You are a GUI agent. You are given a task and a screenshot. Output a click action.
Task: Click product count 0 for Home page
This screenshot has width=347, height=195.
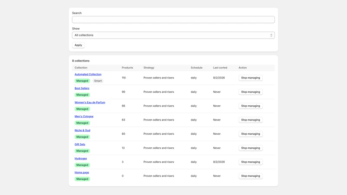pyautogui.click(x=123, y=176)
